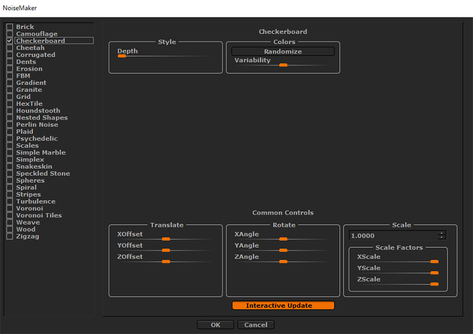Click the Depth slider handle
Screen dimensions: 473x334
tap(122, 56)
